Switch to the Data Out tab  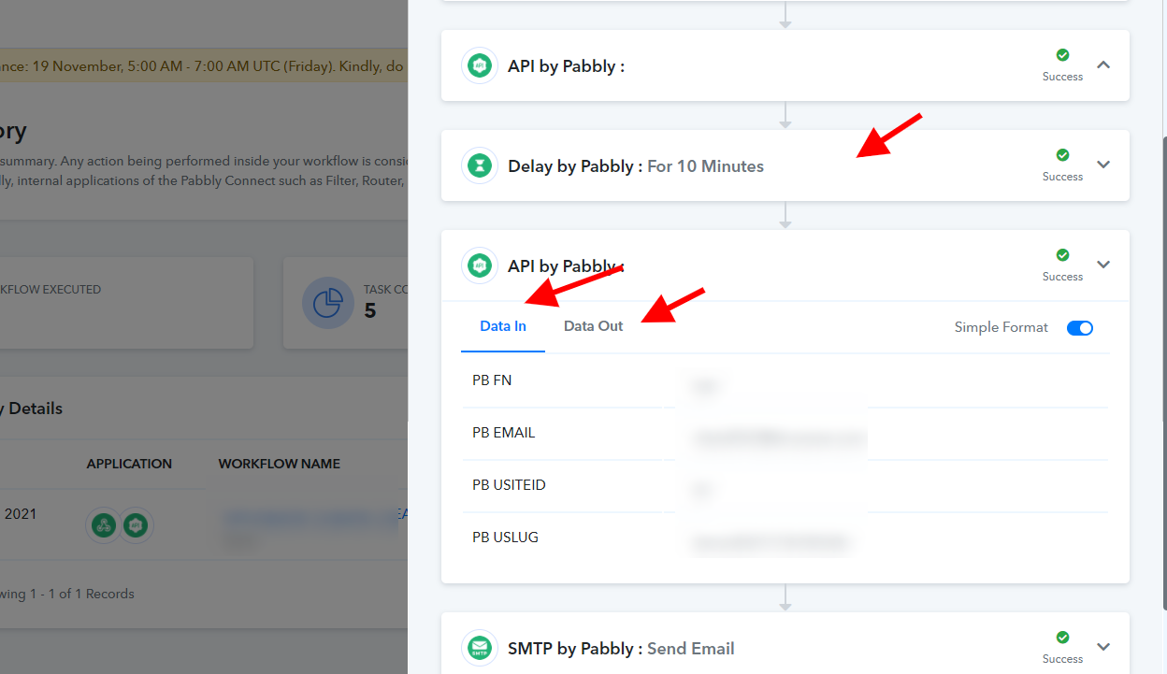tap(594, 326)
